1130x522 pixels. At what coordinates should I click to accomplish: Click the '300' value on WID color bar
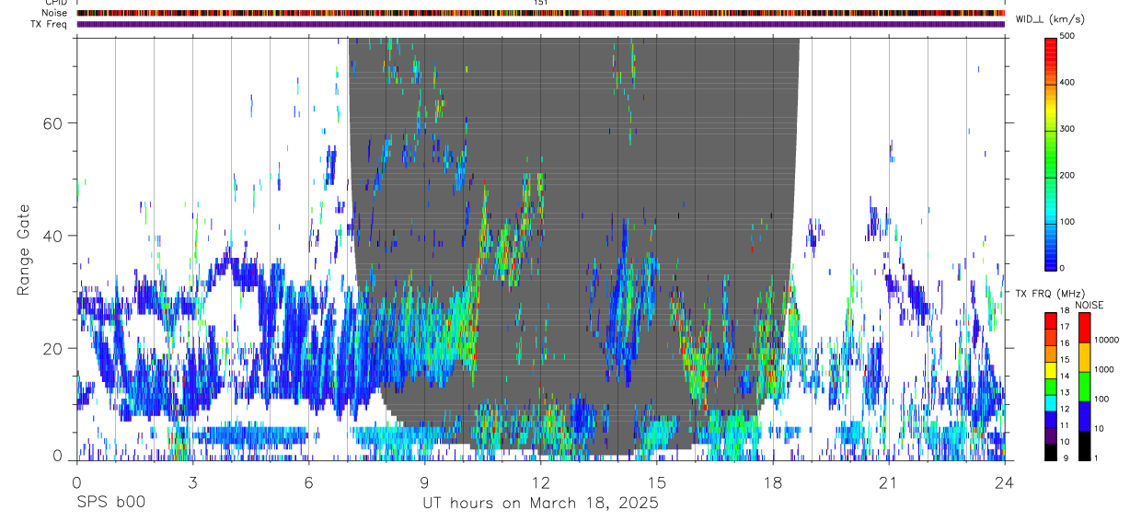pyautogui.click(x=1067, y=129)
